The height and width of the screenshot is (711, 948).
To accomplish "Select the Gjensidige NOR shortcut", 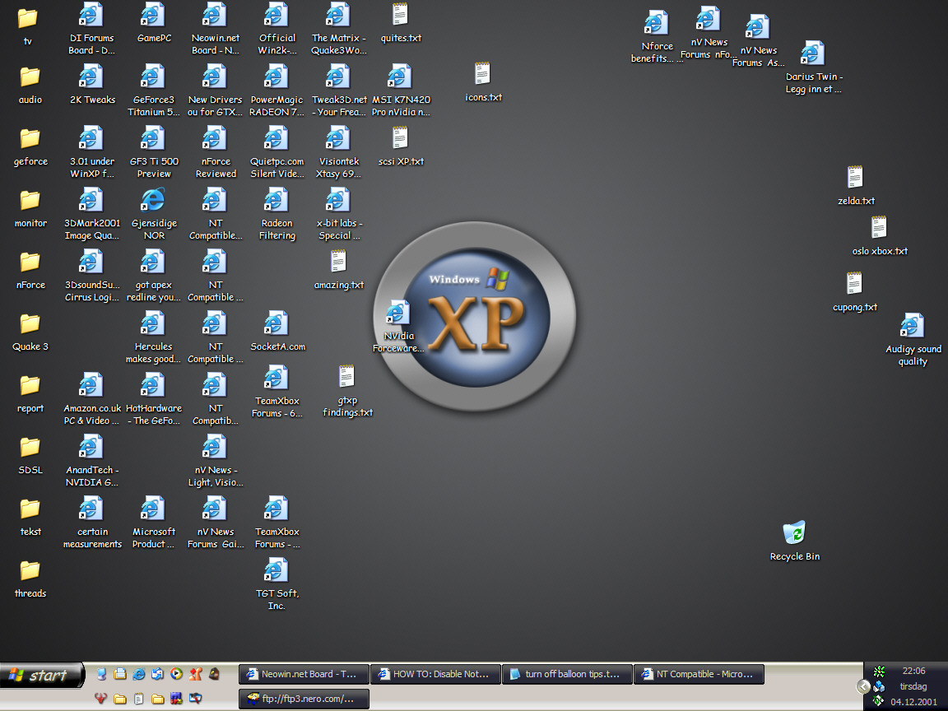I will 154,214.
